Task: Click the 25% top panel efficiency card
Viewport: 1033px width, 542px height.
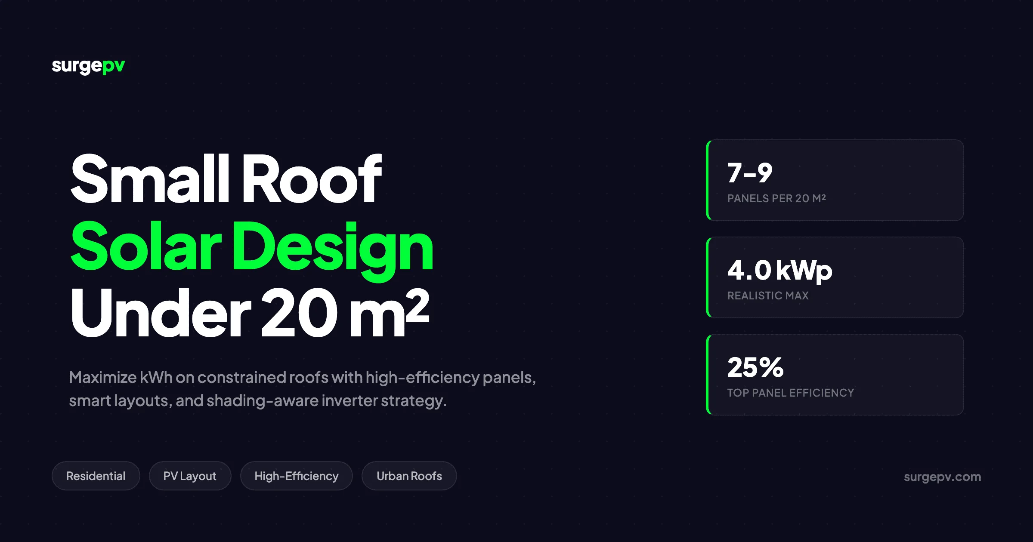Action: pyautogui.click(x=835, y=375)
